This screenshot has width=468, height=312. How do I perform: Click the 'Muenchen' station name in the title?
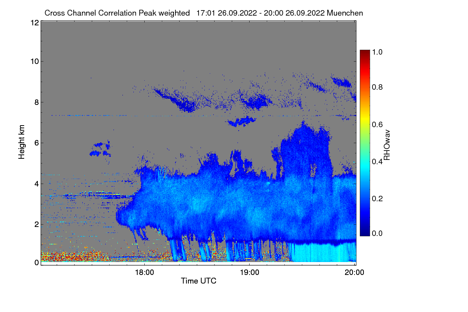tap(345, 13)
